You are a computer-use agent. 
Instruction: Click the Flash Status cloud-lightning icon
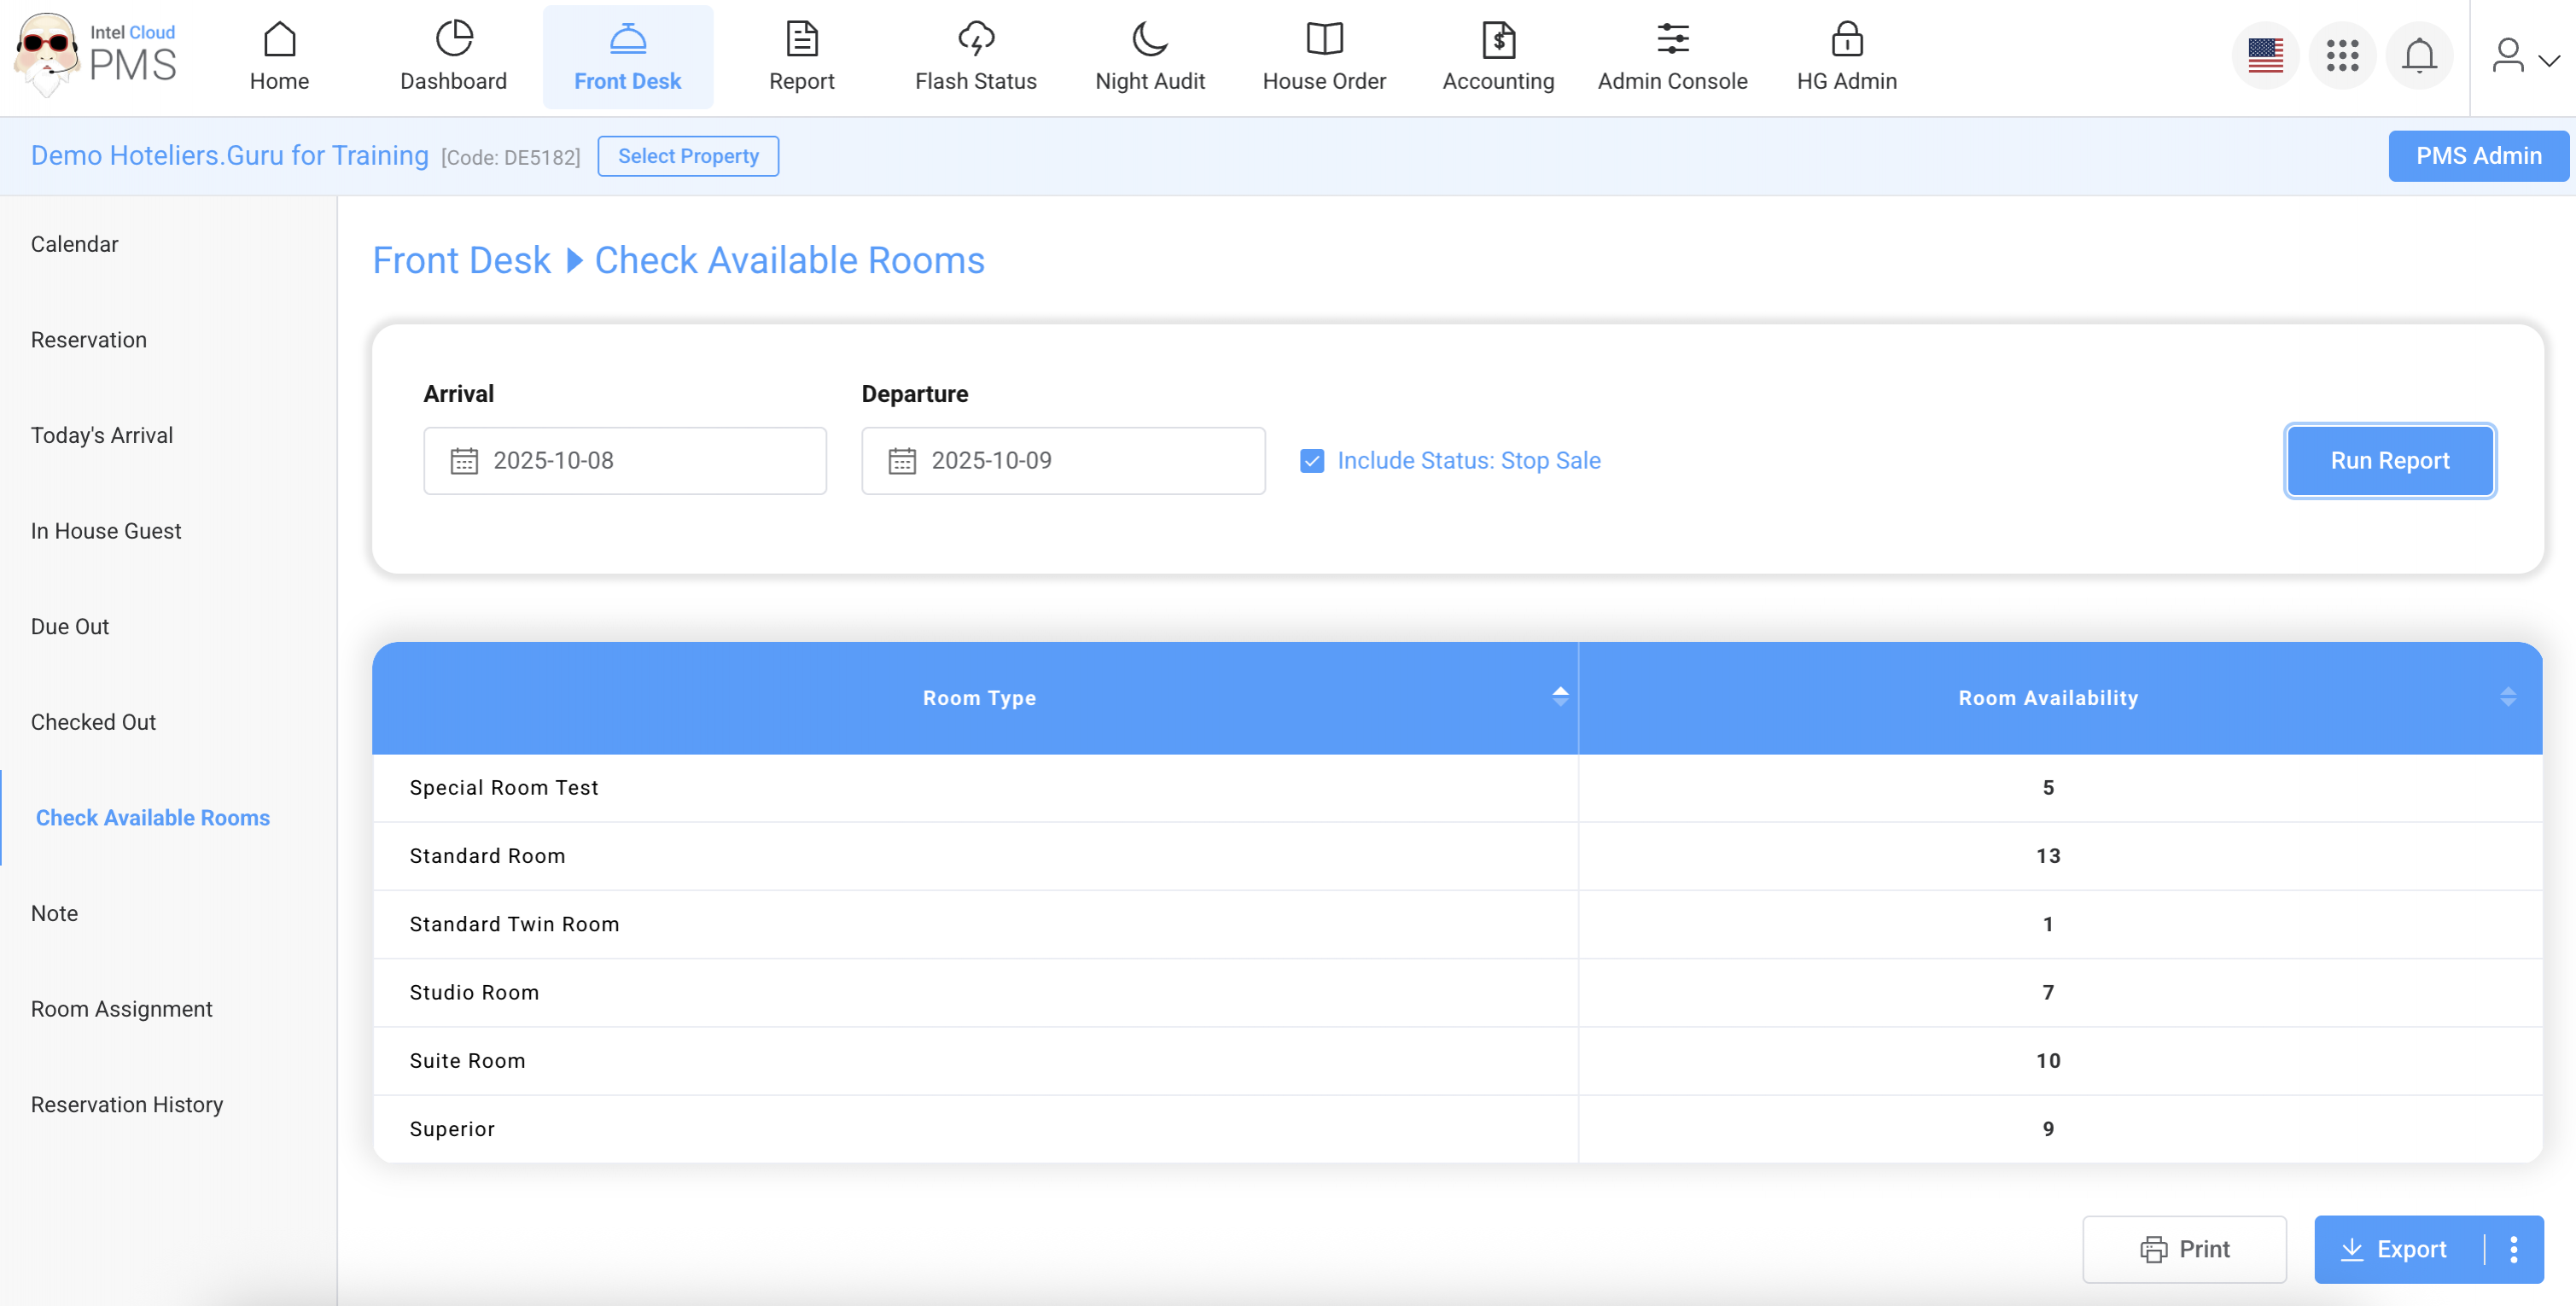pyautogui.click(x=975, y=39)
